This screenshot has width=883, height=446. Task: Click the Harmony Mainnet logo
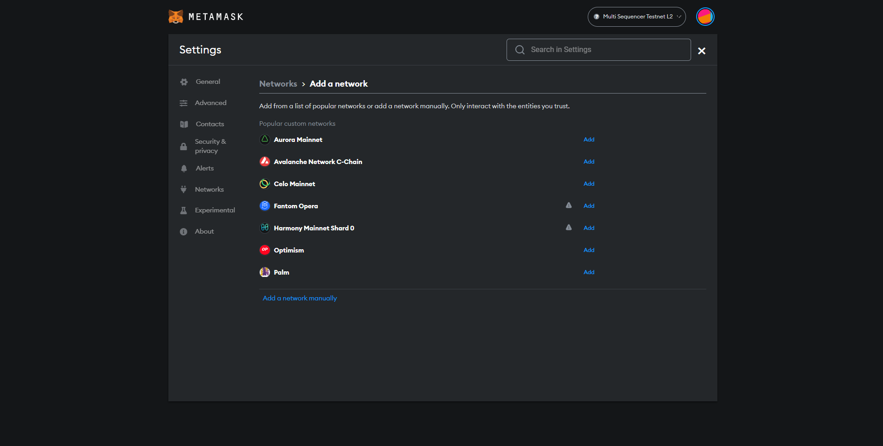click(265, 228)
